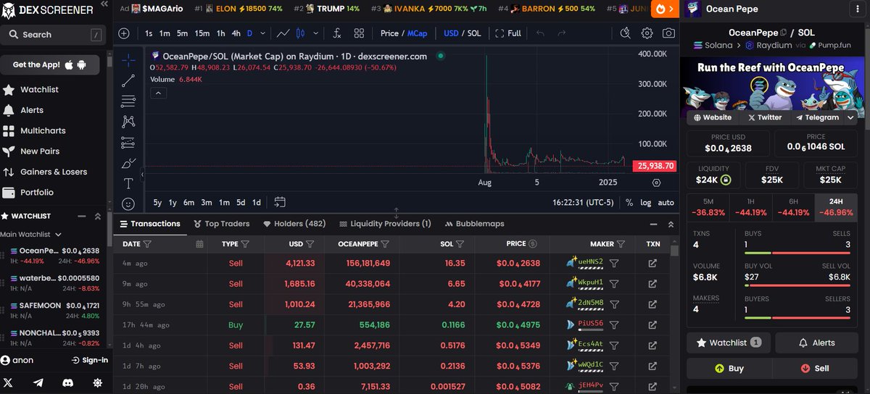The height and width of the screenshot is (394, 870).
Task: Expand the transactions panel with double arrows
Action: [x=671, y=224]
